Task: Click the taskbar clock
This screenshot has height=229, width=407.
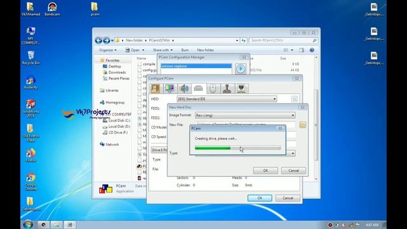Action: coord(371,225)
